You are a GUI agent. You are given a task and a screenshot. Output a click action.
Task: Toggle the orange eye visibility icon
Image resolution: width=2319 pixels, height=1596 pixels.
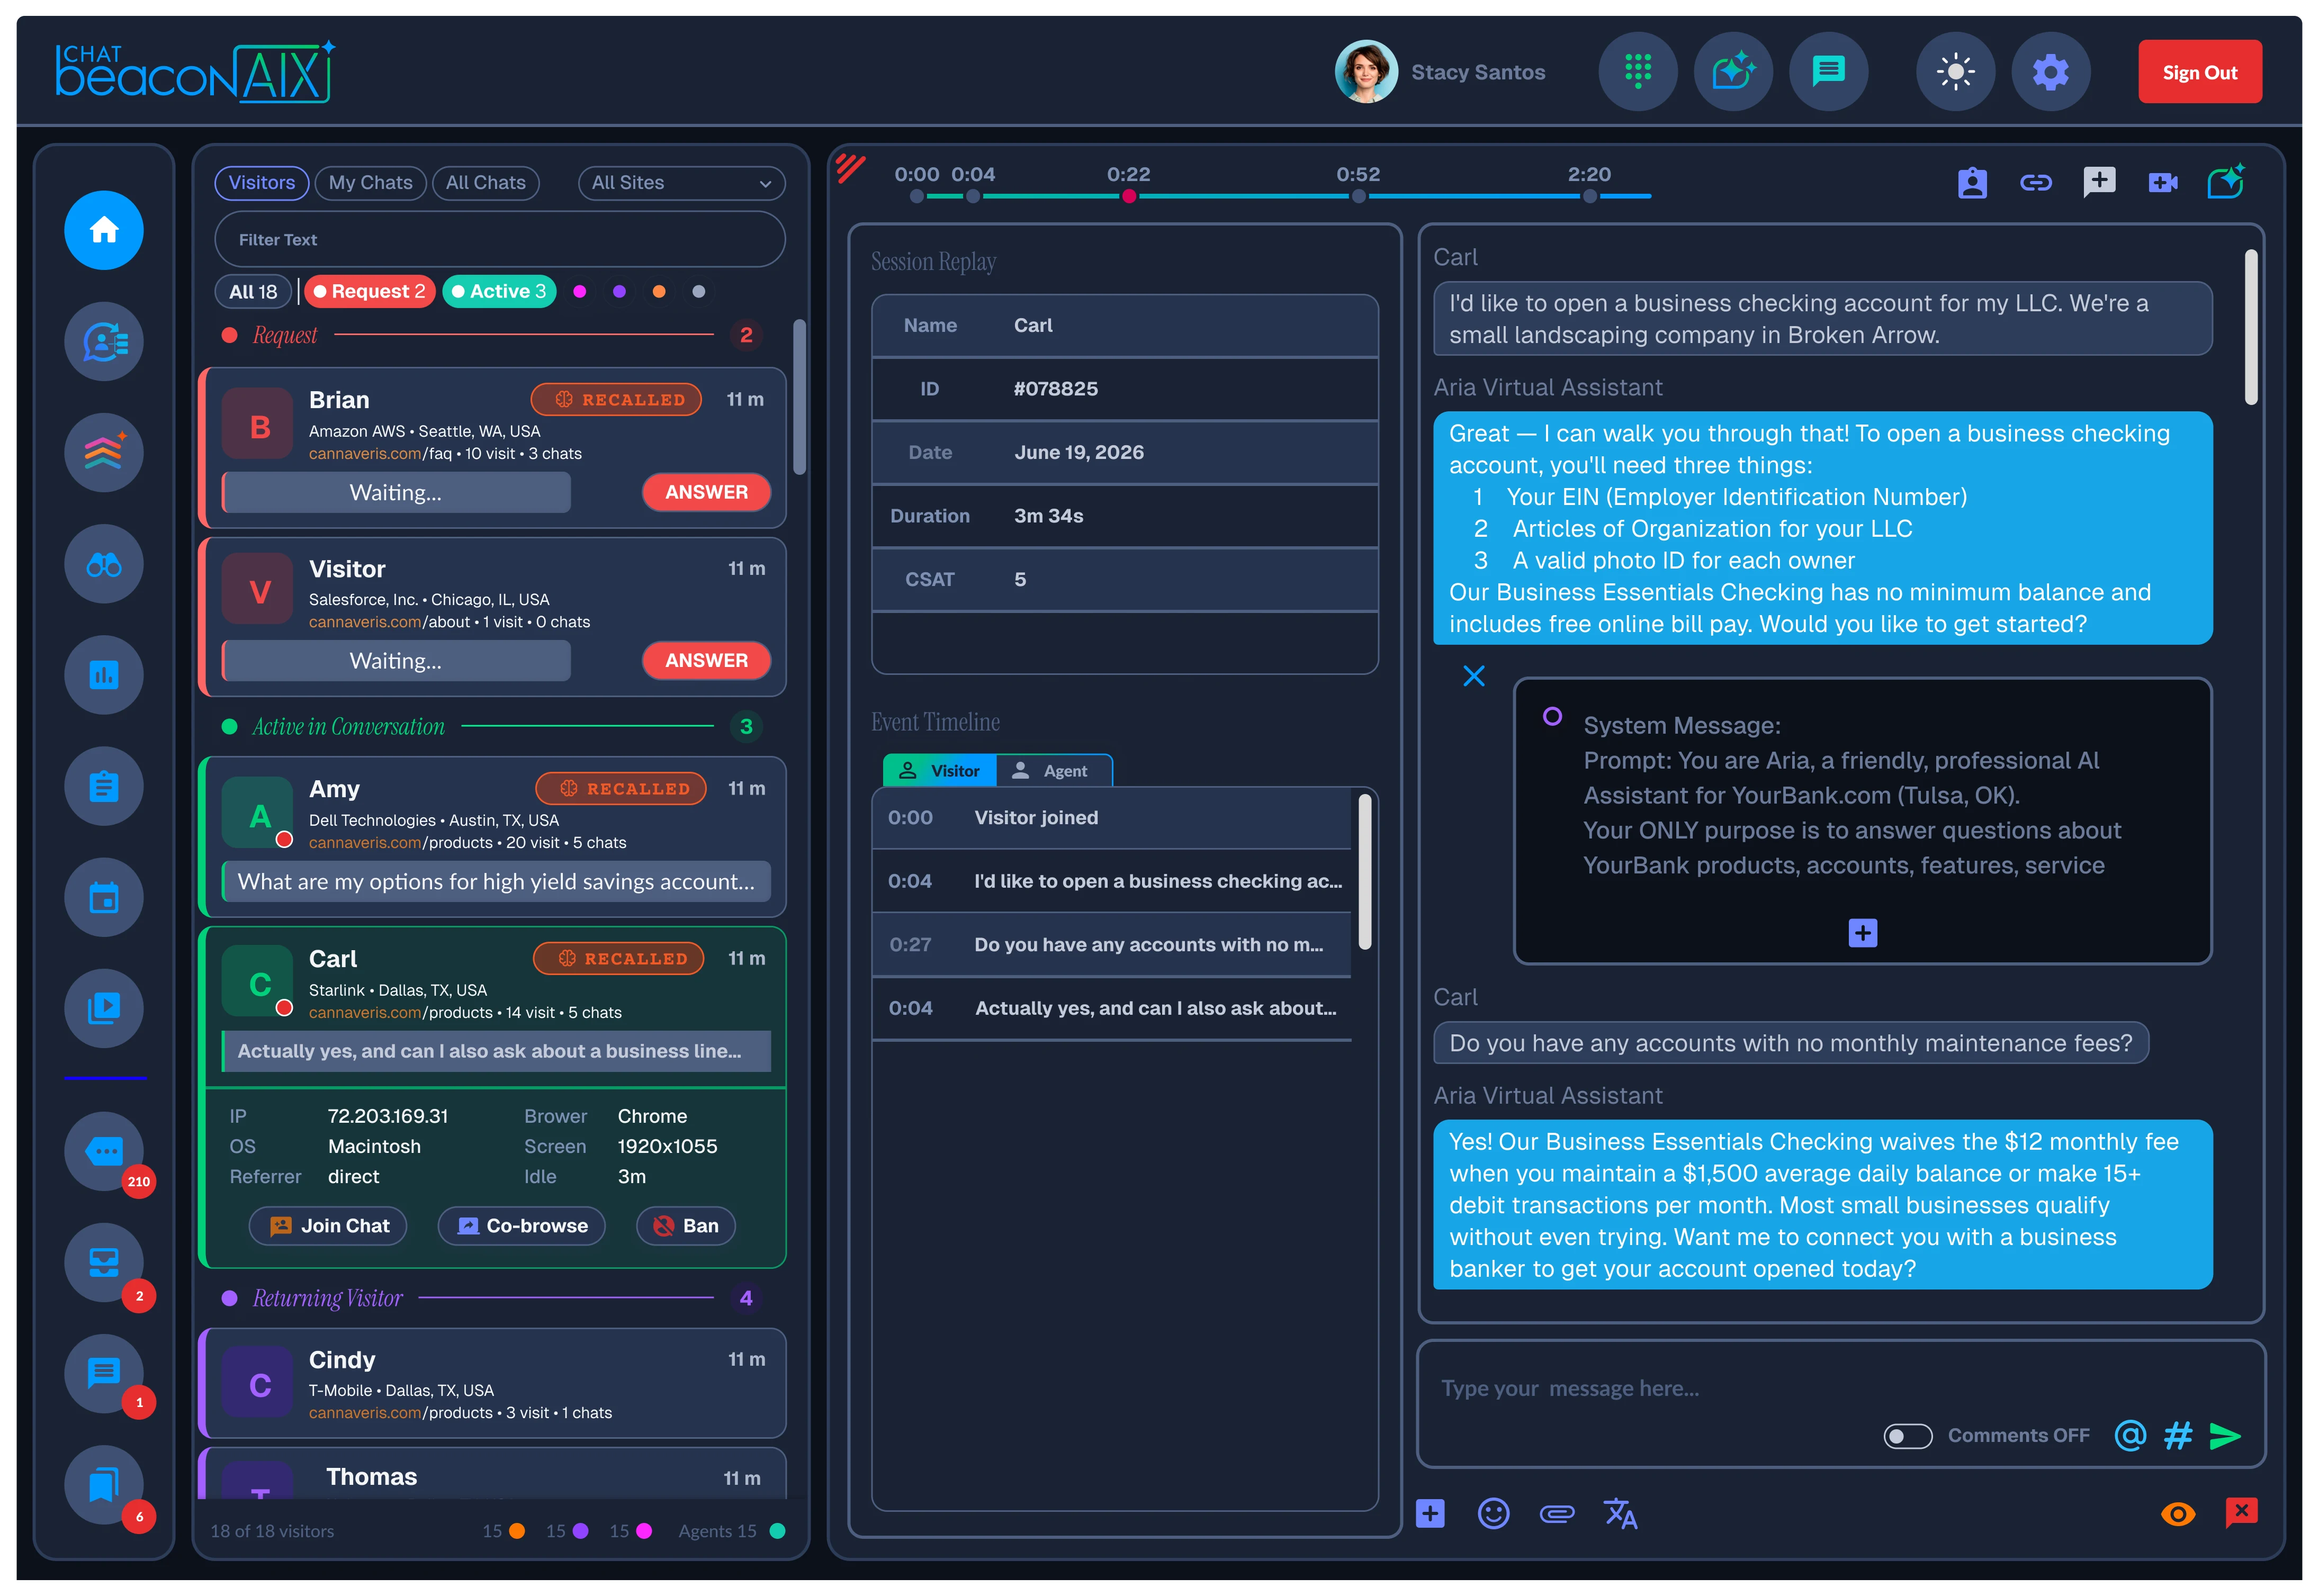click(2177, 1514)
